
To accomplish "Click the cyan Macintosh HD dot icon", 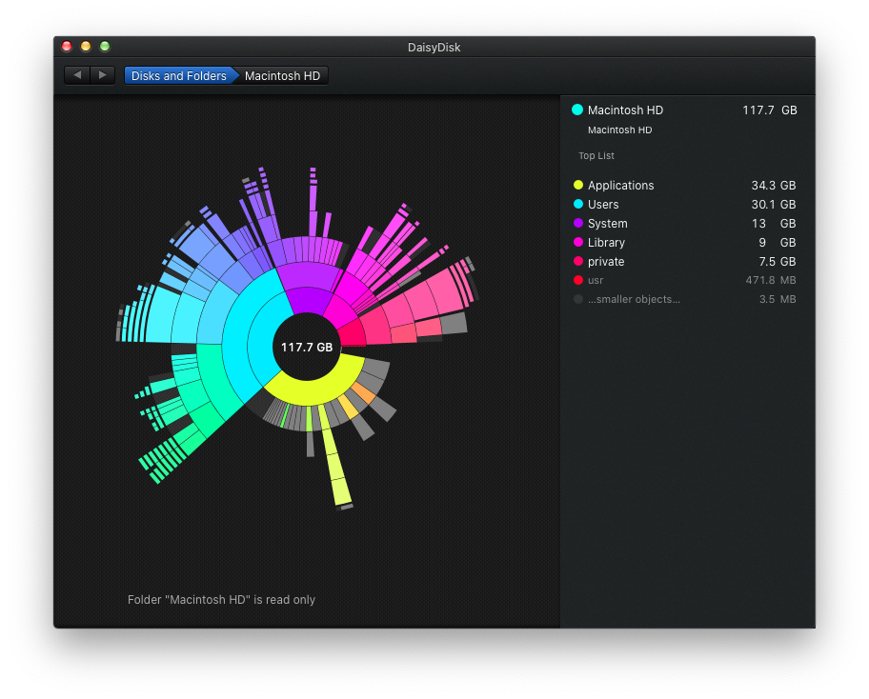I will (577, 110).
